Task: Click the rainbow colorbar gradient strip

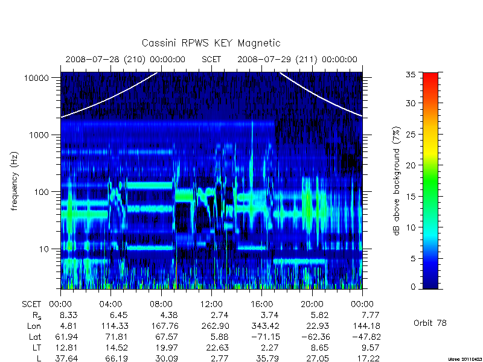Action: pyautogui.click(x=430, y=180)
